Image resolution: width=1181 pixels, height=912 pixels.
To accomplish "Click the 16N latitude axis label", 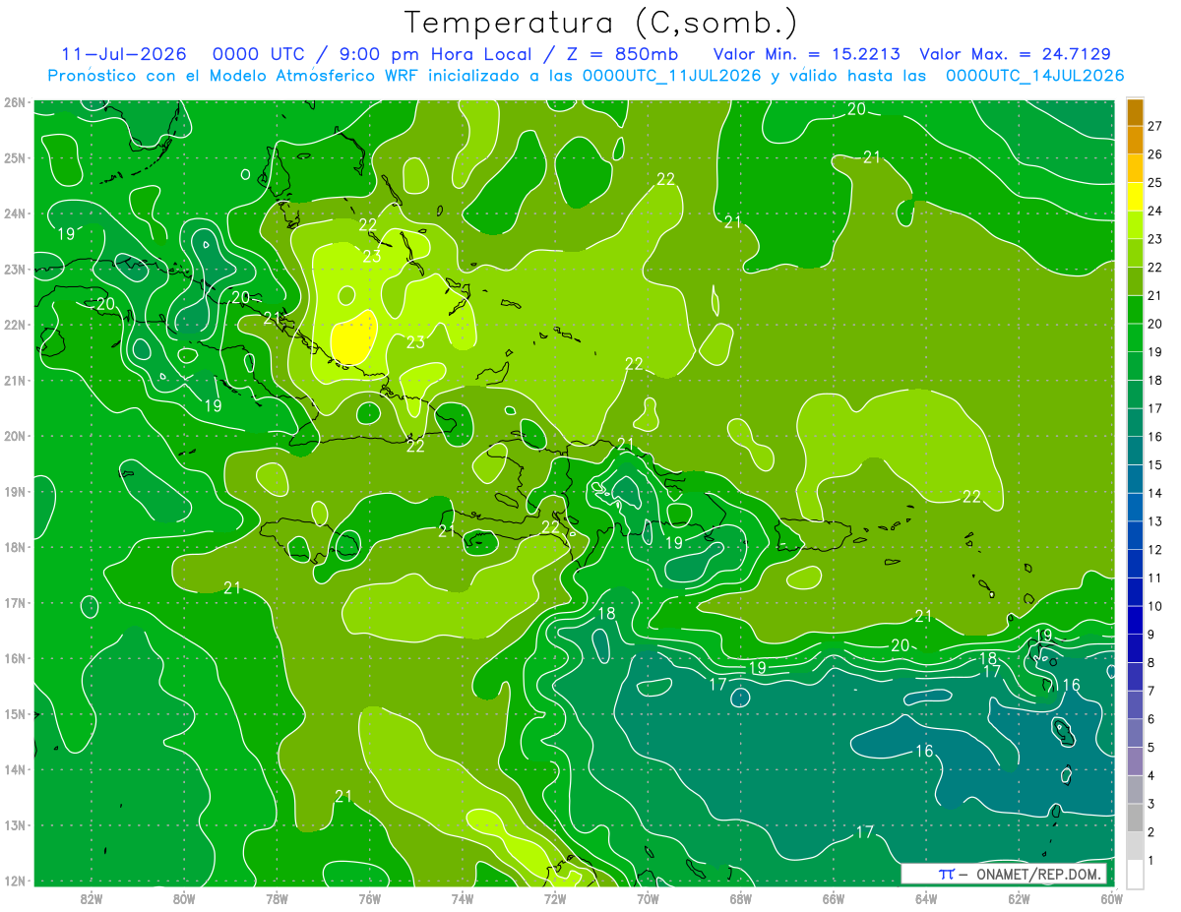I will point(14,658).
